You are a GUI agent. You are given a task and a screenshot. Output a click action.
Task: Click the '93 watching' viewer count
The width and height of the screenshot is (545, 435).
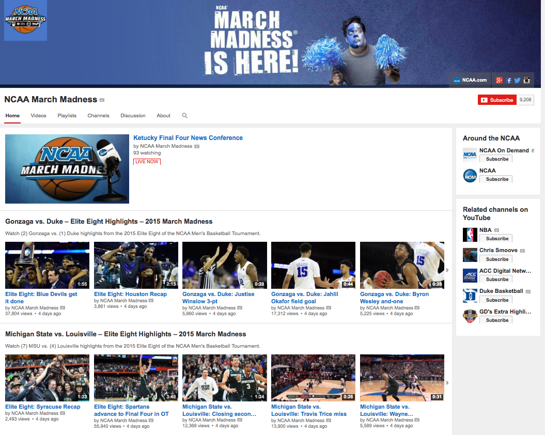(147, 153)
